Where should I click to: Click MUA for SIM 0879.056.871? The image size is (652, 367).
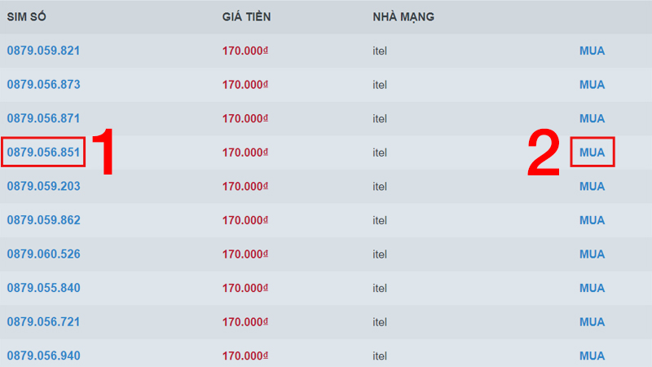593,118
